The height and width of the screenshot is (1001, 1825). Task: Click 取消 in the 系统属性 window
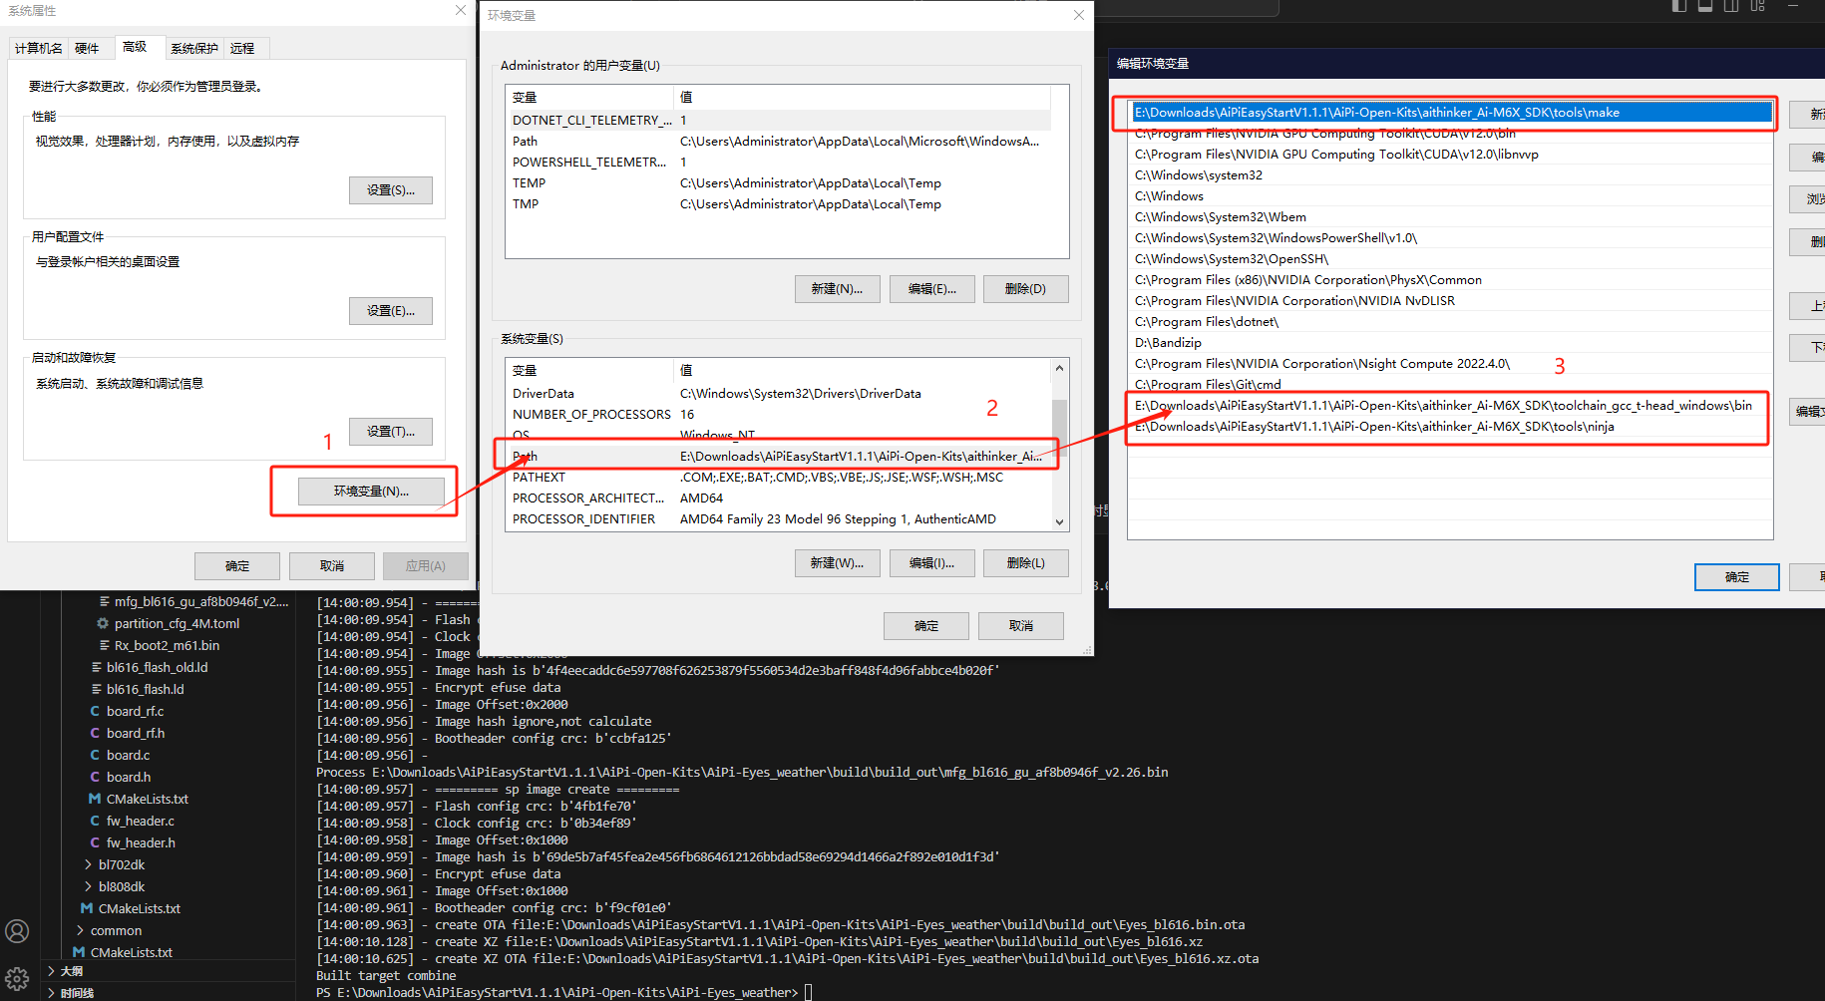[332, 566]
